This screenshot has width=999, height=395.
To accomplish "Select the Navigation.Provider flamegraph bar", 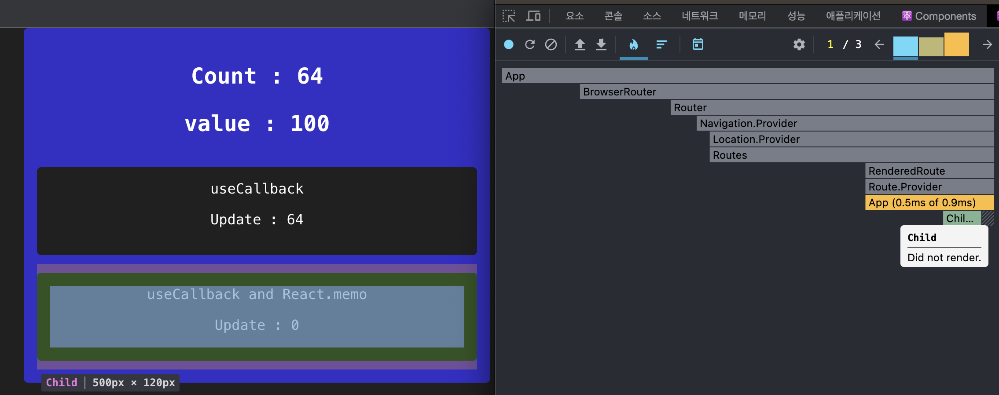I will click(x=845, y=123).
